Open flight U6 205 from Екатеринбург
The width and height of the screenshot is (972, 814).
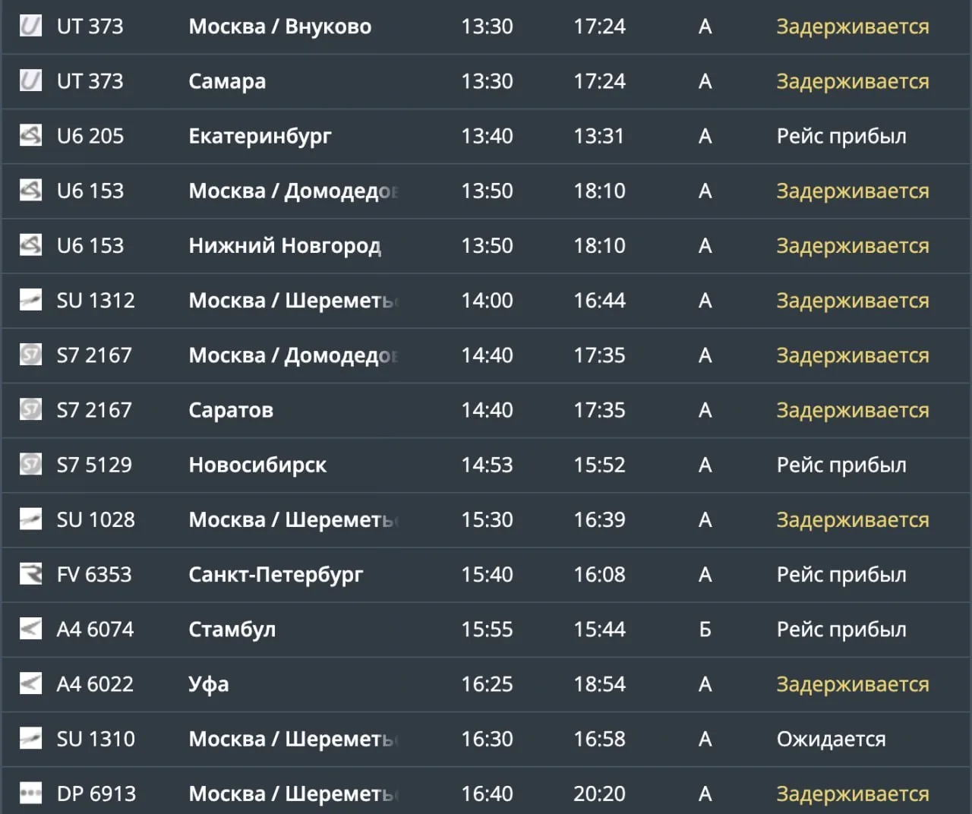pyautogui.click(x=486, y=136)
